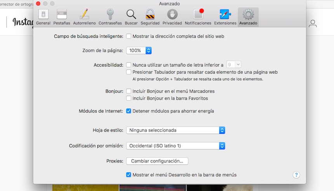Viewport: 334px width, 191px height.
Task: Enable Incluir Bonjour en la barra Favoritos
Action: click(x=129, y=98)
